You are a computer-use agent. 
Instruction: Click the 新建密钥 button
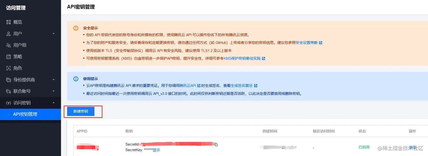tap(81, 111)
